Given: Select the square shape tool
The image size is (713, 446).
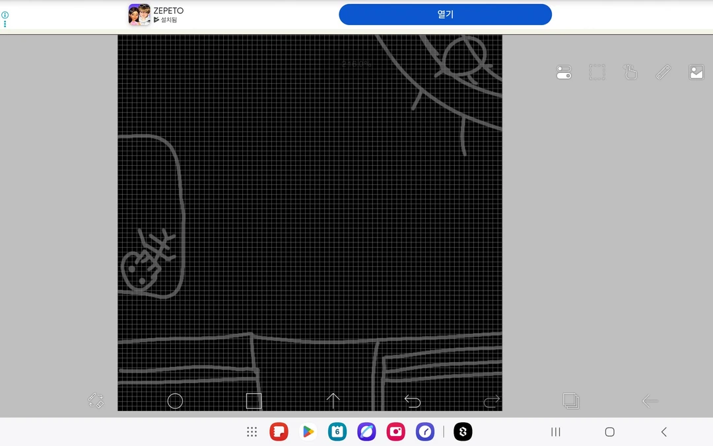Looking at the screenshot, I should click(254, 401).
